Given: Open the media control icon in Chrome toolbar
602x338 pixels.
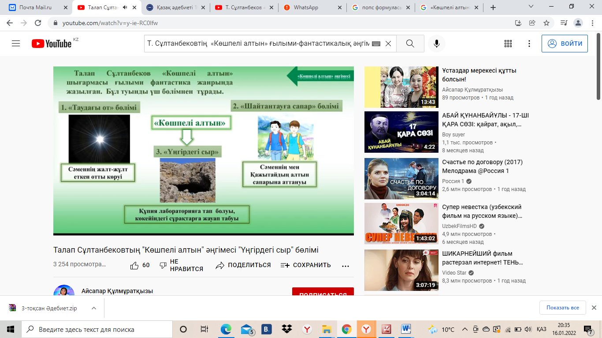Looking at the screenshot, I should 564,23.
